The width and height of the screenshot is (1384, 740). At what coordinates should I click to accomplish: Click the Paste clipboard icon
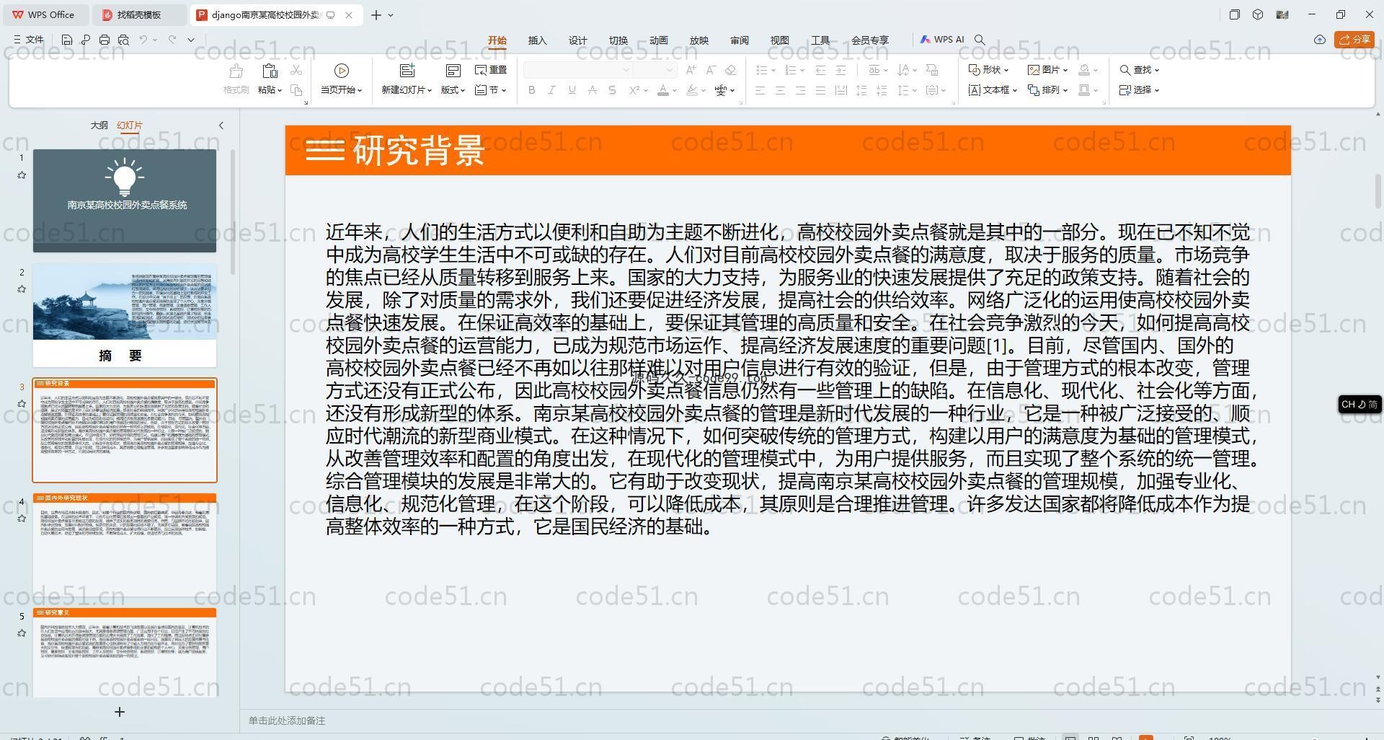click(x=270, y=71)
